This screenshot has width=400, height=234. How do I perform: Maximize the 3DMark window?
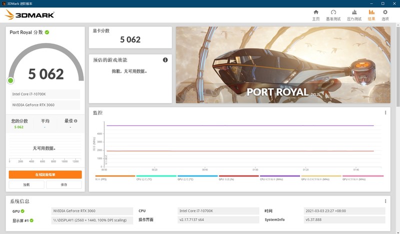click(382, 3)
